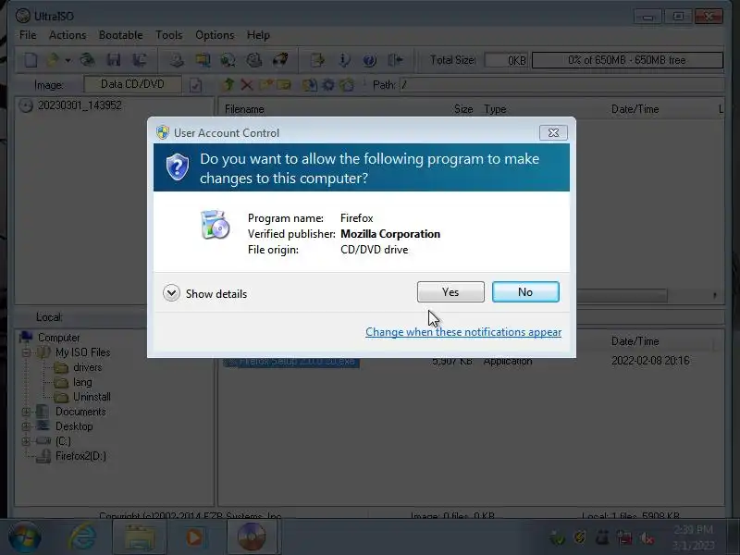Open Change when these notifications appear link
Image resolution: width=740 pixels, height=555 pixels.
(x=463, y=332)
